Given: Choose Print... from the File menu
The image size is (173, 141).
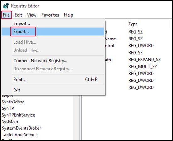Looking at the screenshot, I should point(53,79).
